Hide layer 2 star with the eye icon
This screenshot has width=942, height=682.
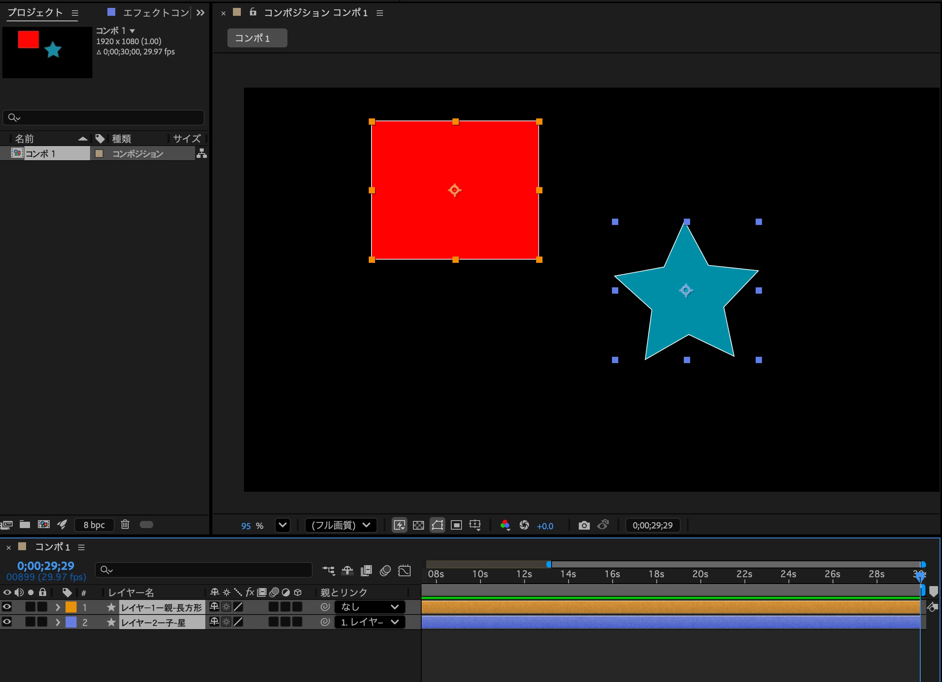(x=7, y=622)
